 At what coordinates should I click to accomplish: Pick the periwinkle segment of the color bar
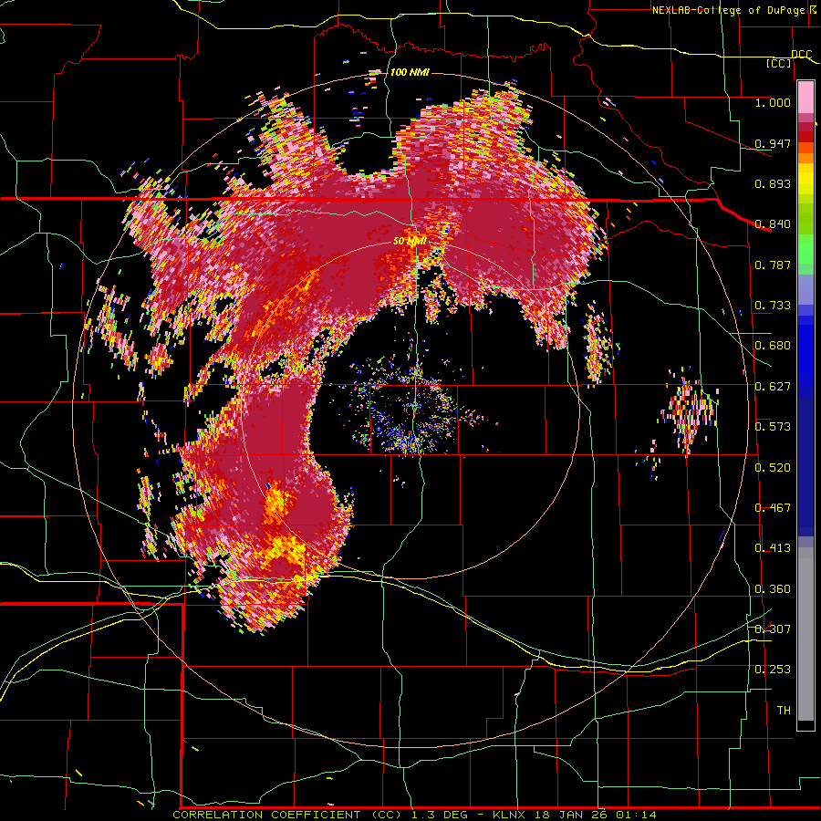tap(805, 289)
